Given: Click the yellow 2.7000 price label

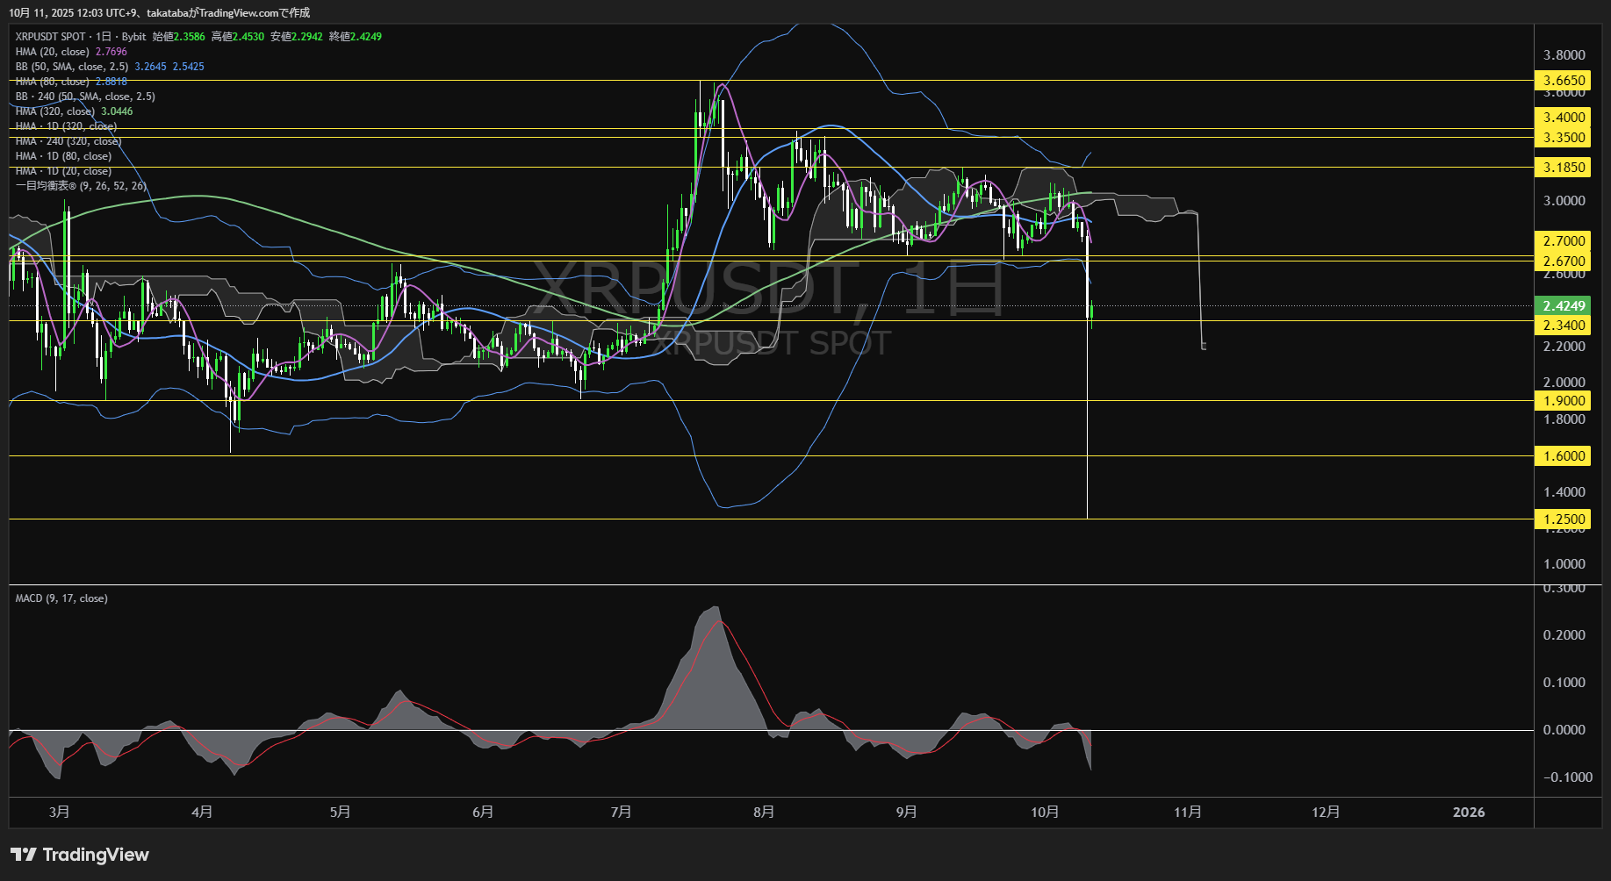Looking at the screenshot, I should [1564, 241].
